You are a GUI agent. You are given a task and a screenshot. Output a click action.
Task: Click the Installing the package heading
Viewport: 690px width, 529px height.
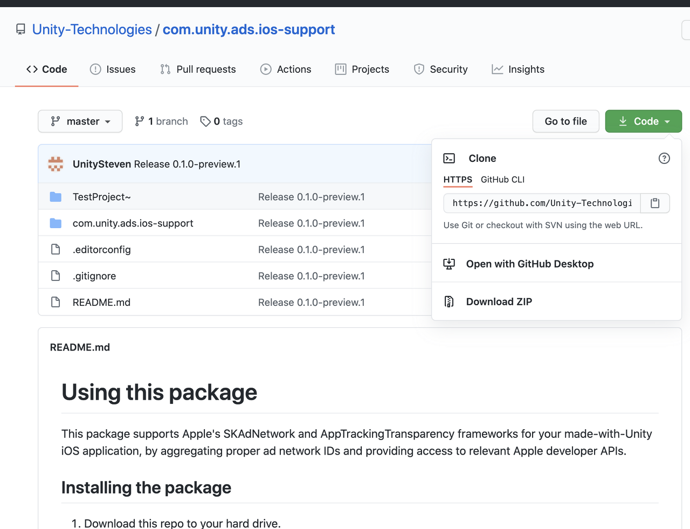pyautogui.click(x=146, y=487)
